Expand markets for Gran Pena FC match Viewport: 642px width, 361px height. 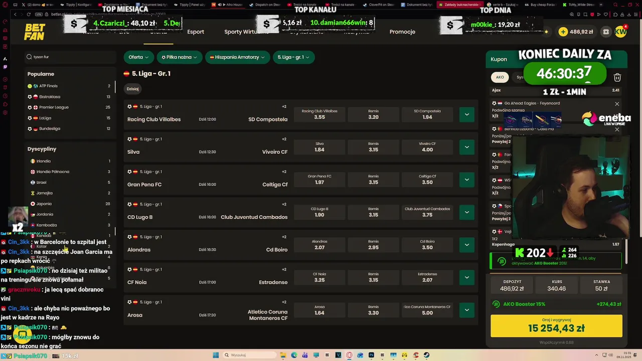point(466,179)
